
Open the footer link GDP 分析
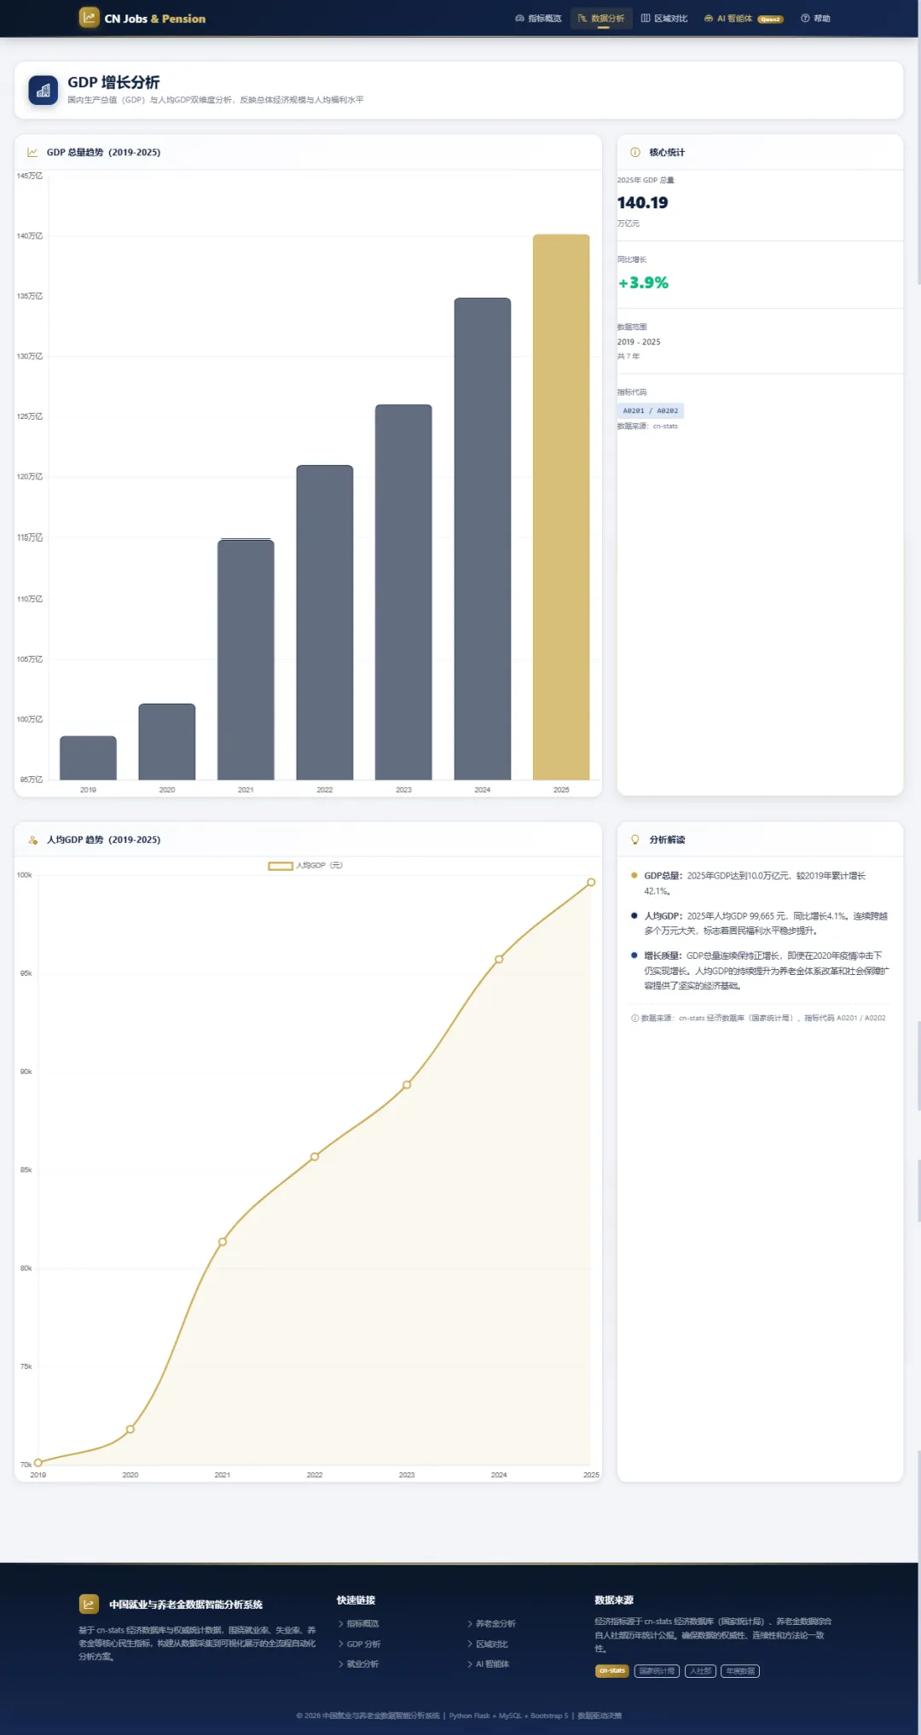tap(359, 1645)
